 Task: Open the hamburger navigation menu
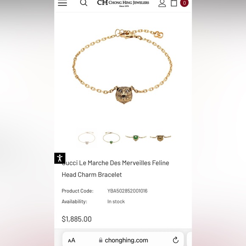[x=62, y=3]
